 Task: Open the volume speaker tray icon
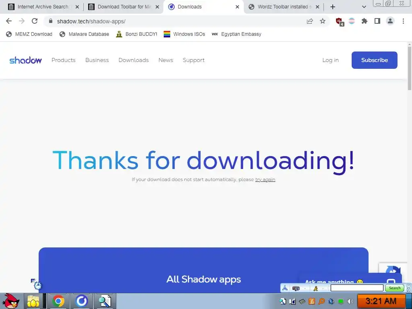(x=350, y=301)
